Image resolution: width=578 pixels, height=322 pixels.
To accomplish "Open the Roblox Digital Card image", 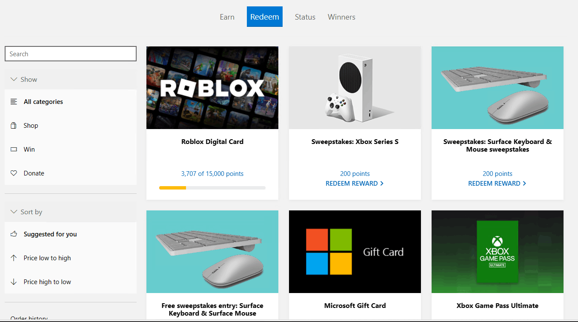I will [x=212, y=88].
